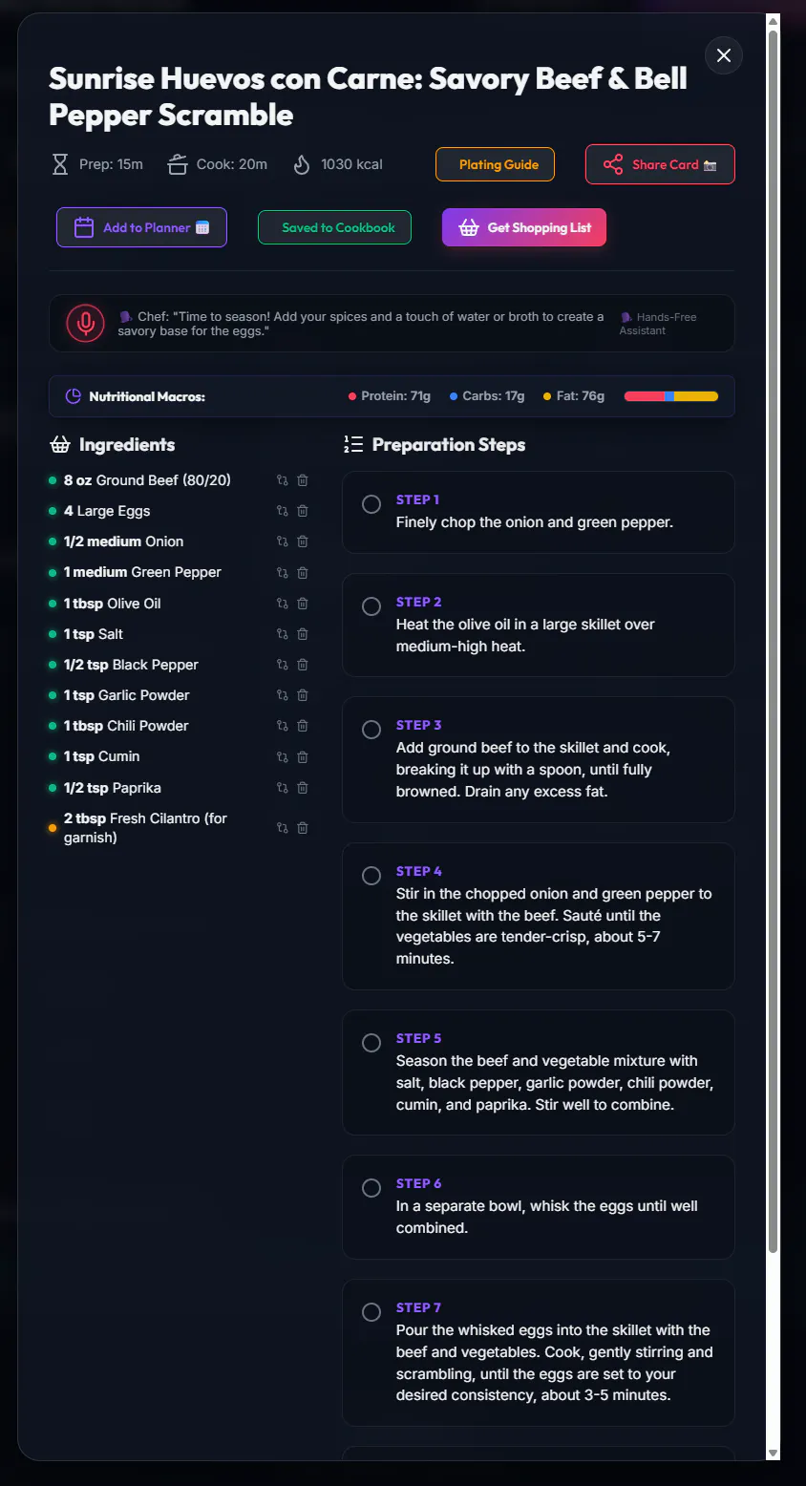Substitute the Large Eggs ingredient
806x1486 pixels.
click(x=282, y=511)
